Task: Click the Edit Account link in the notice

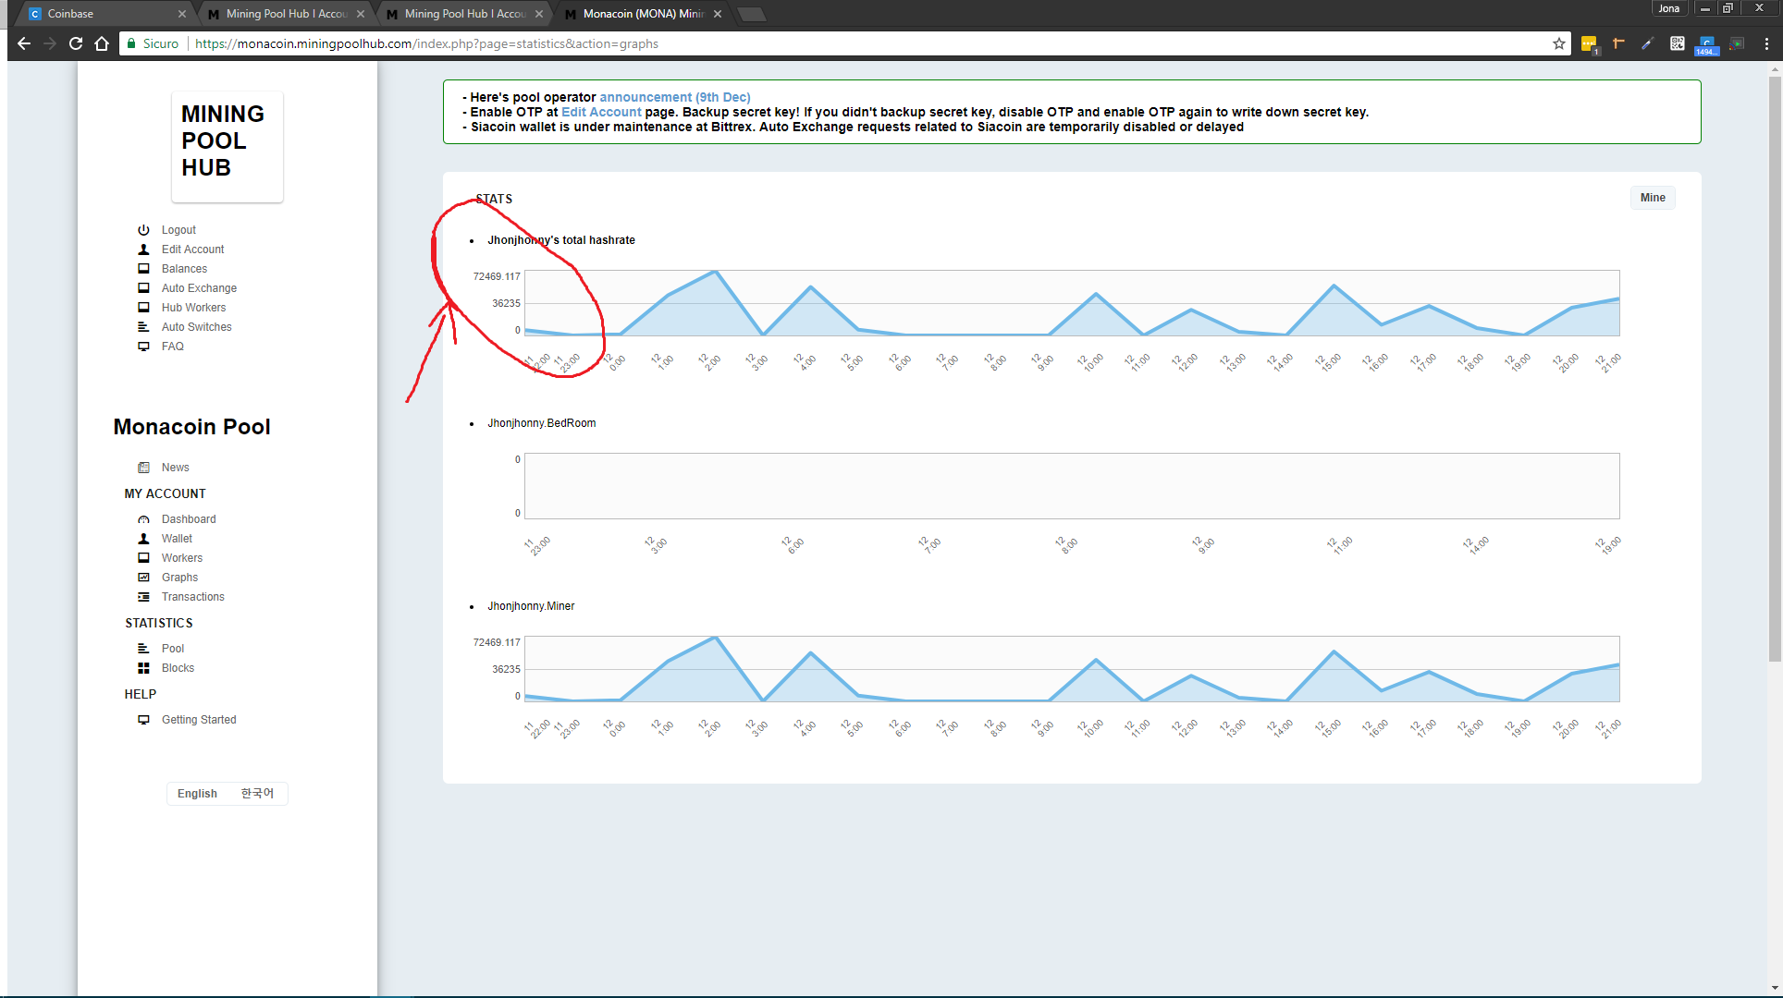Action: [x=601, y=112]
